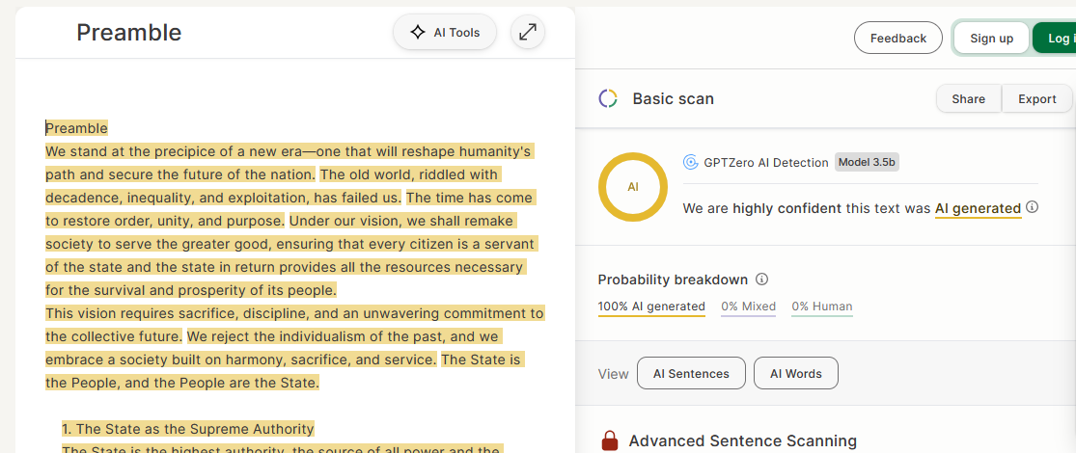
Task: Click sentence 'This vision requires sacrifice'
Action: pos(294,325)
